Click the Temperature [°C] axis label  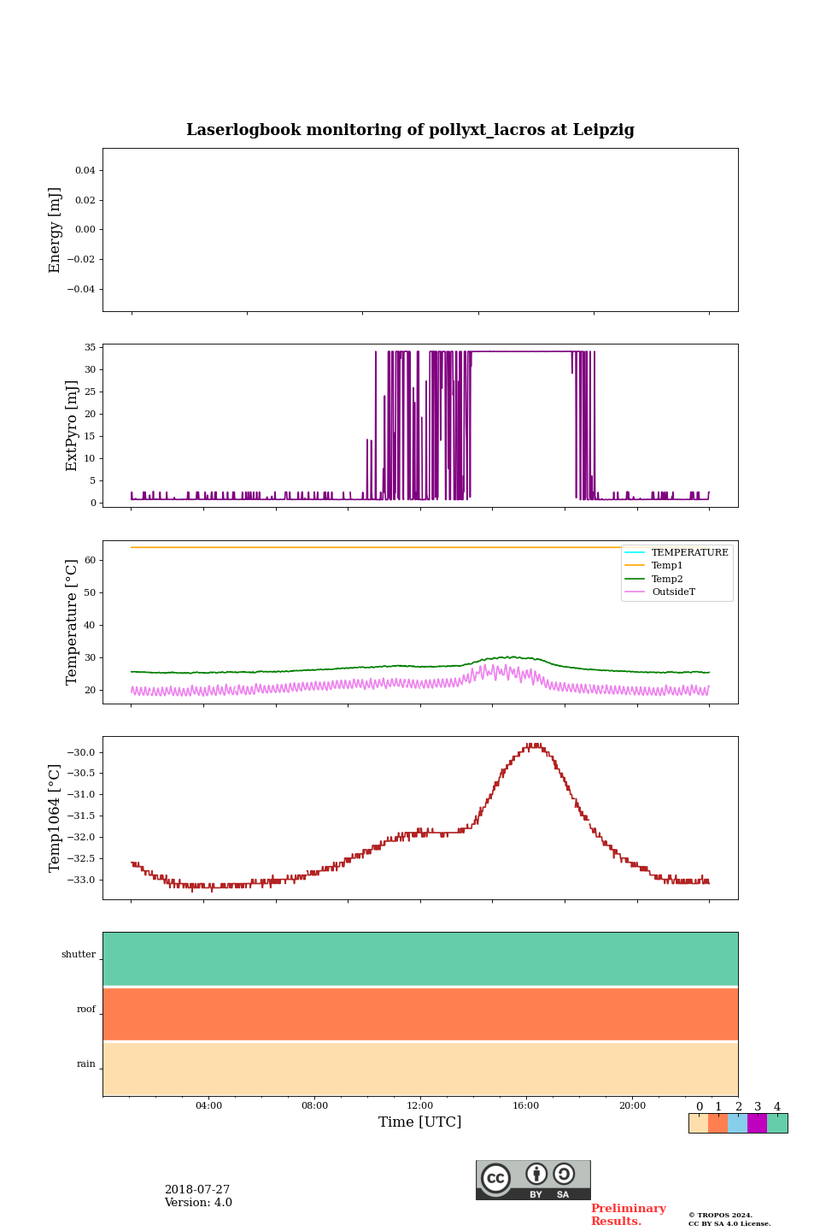coord(72,622)
